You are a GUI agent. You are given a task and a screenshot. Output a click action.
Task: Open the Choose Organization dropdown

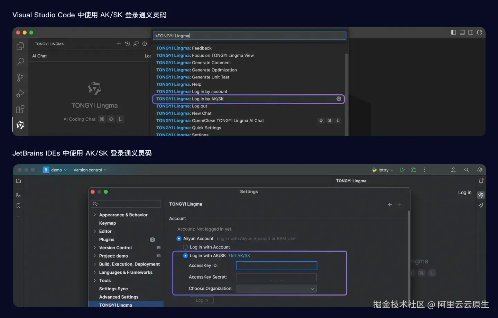[x=277, y=289]
